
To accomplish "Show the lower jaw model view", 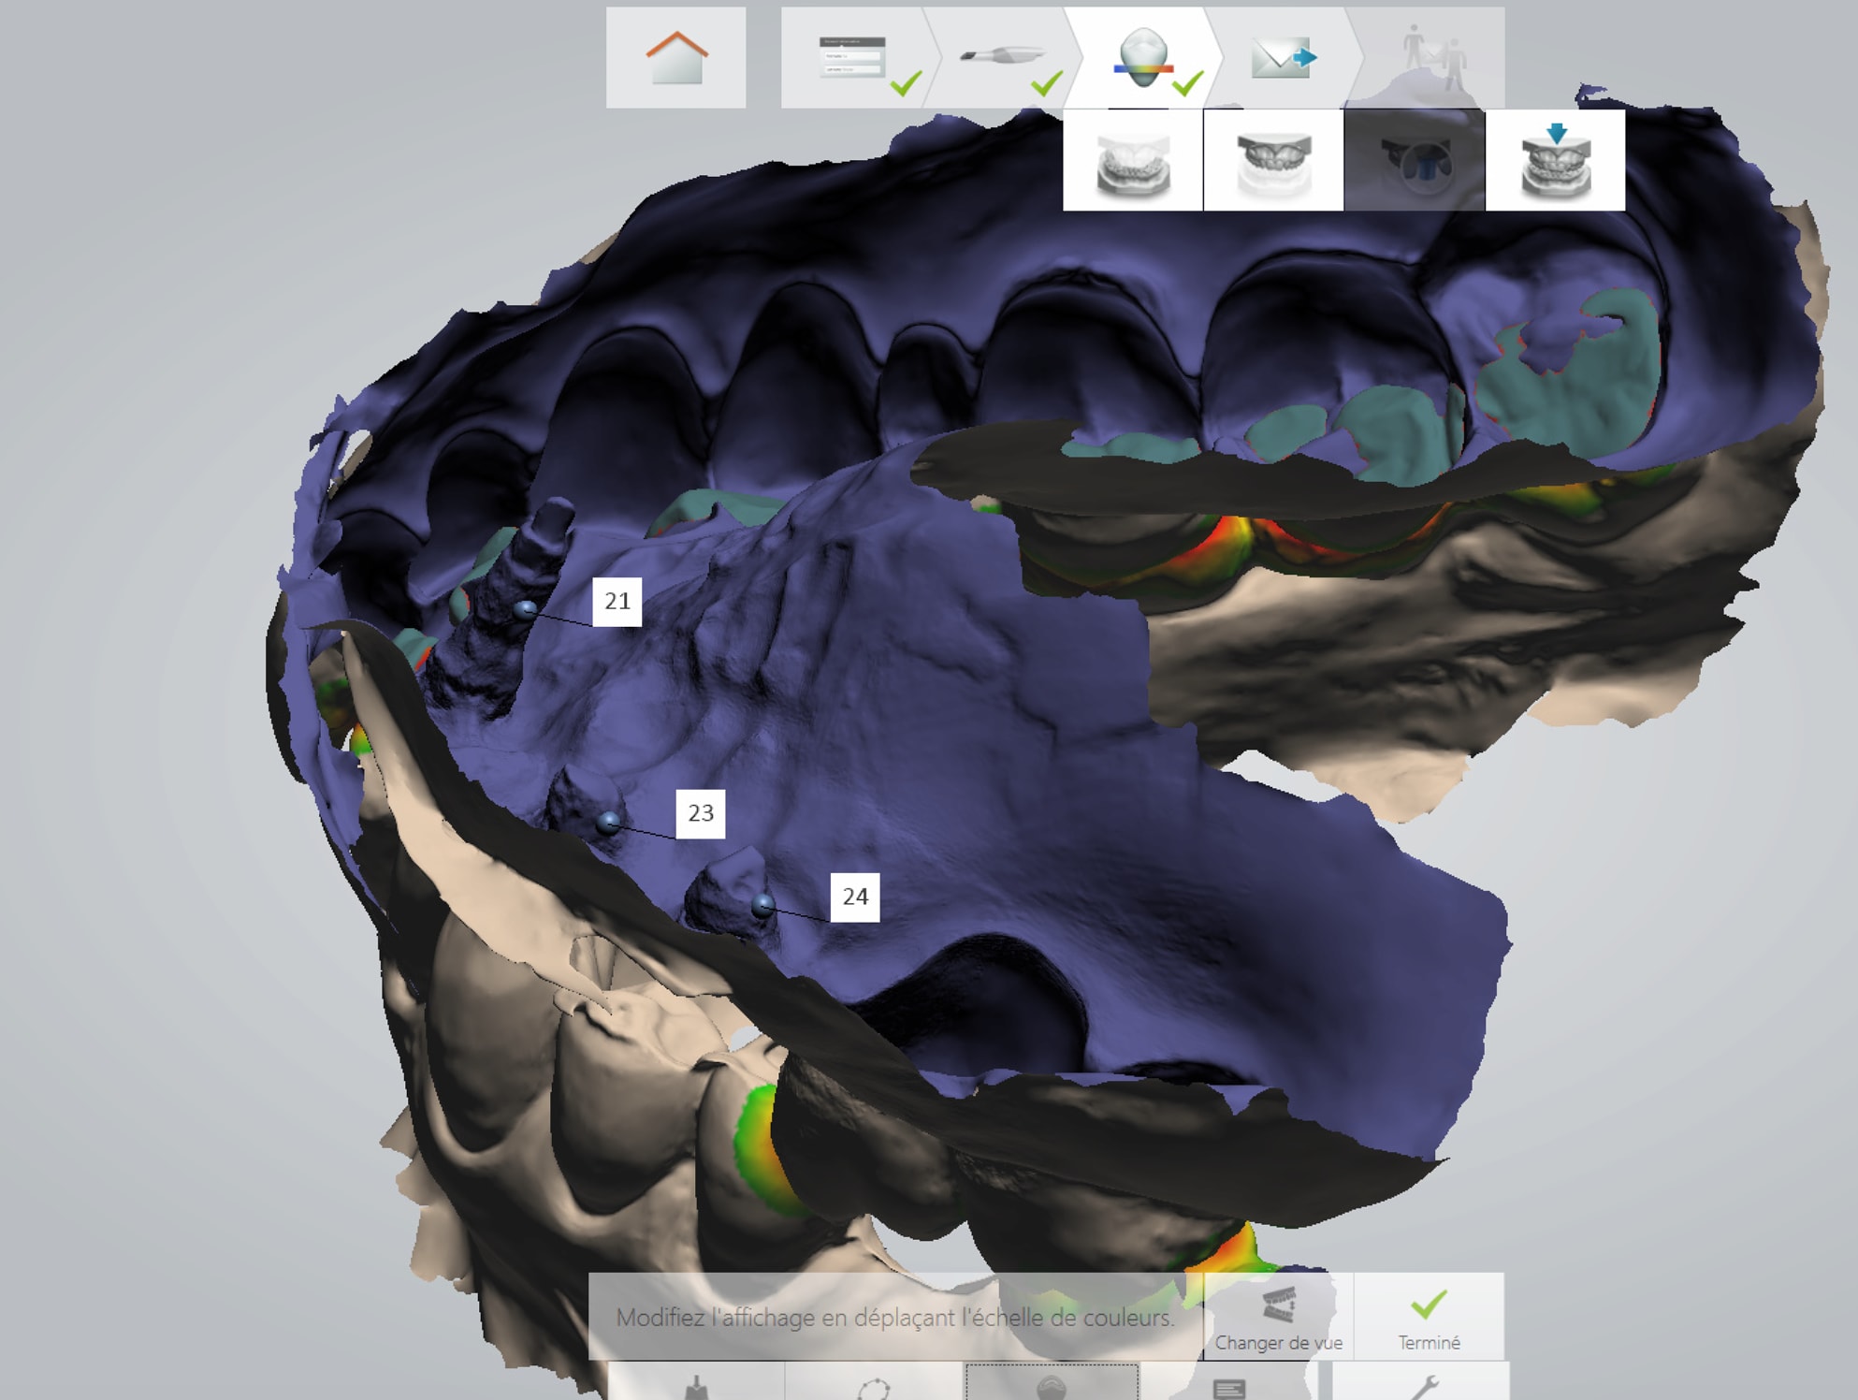I will click(1133, 161).
